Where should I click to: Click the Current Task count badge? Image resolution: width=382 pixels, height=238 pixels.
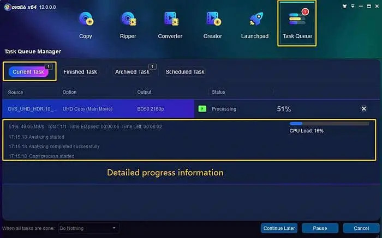(x=49, y=66)
